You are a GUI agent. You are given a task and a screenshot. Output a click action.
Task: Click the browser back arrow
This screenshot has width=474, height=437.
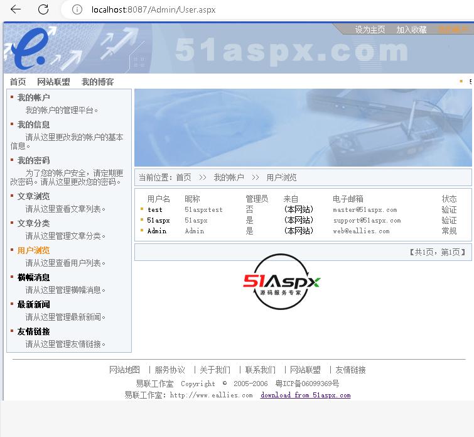16,9
